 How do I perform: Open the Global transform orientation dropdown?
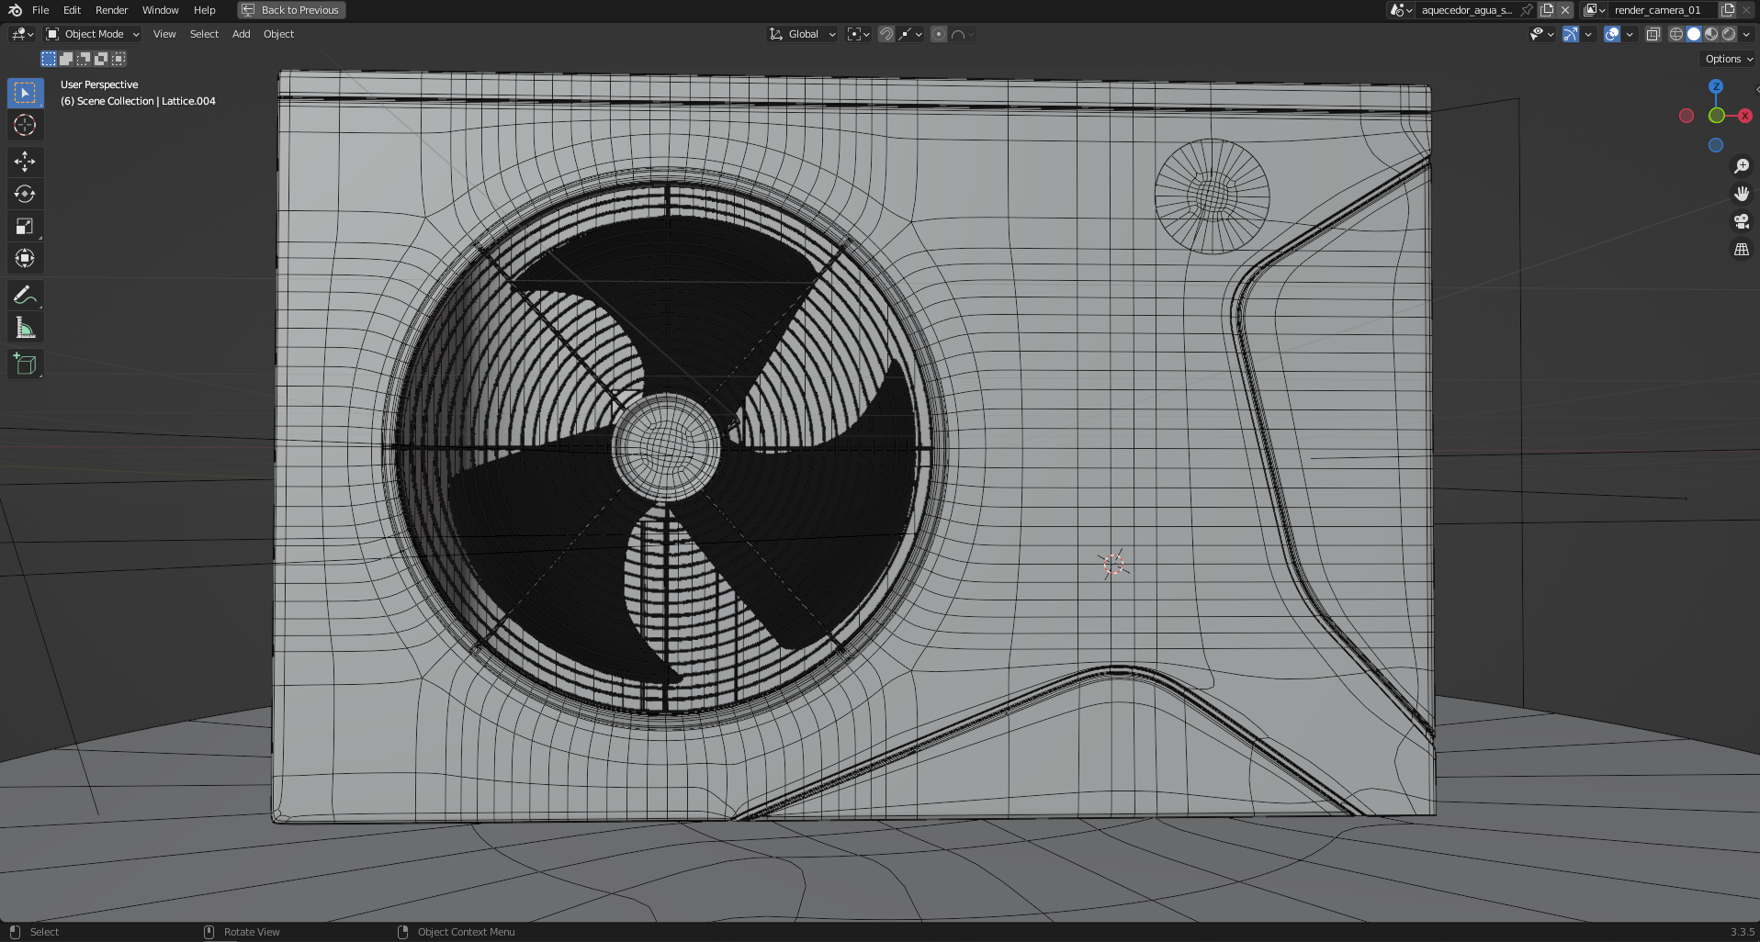click(x=803, y=34)
